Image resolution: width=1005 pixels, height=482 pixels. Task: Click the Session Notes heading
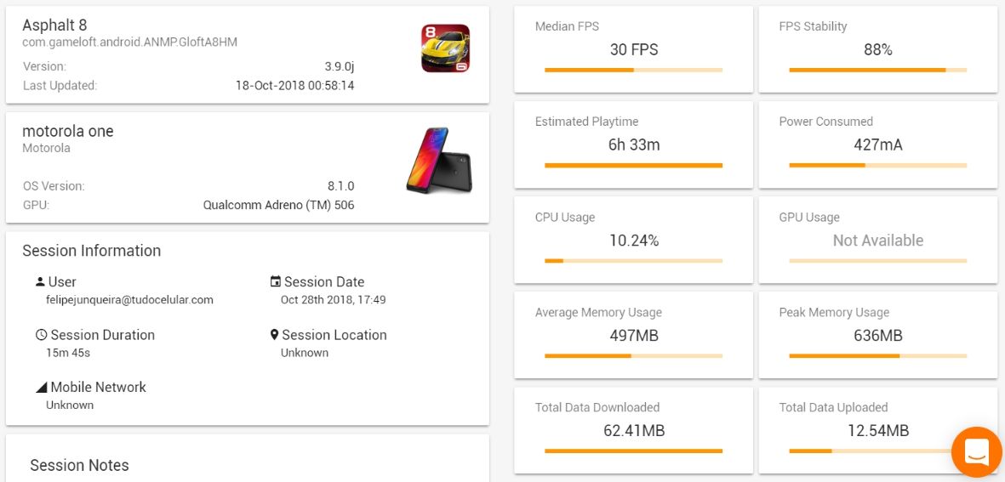pos(79,465)
